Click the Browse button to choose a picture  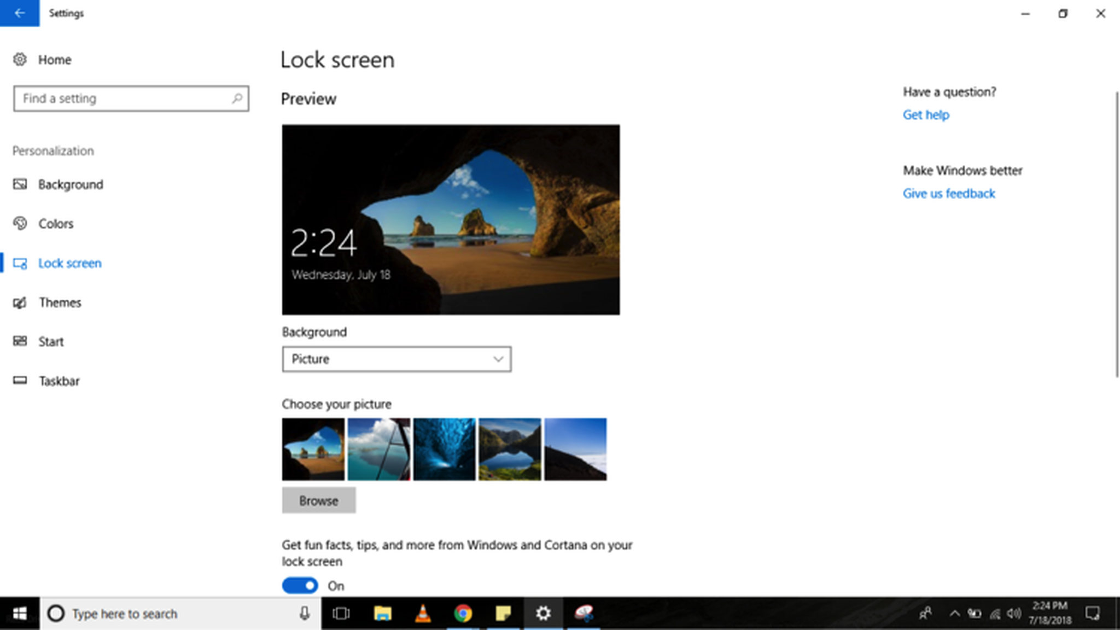(x=319, y=500)
